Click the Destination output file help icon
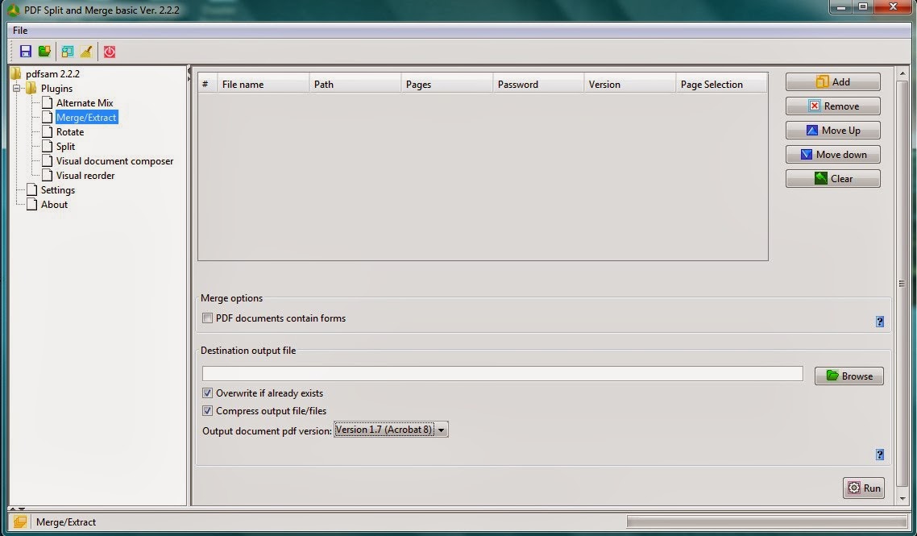This screenshot has height=536, width=917. click(880, 455)
